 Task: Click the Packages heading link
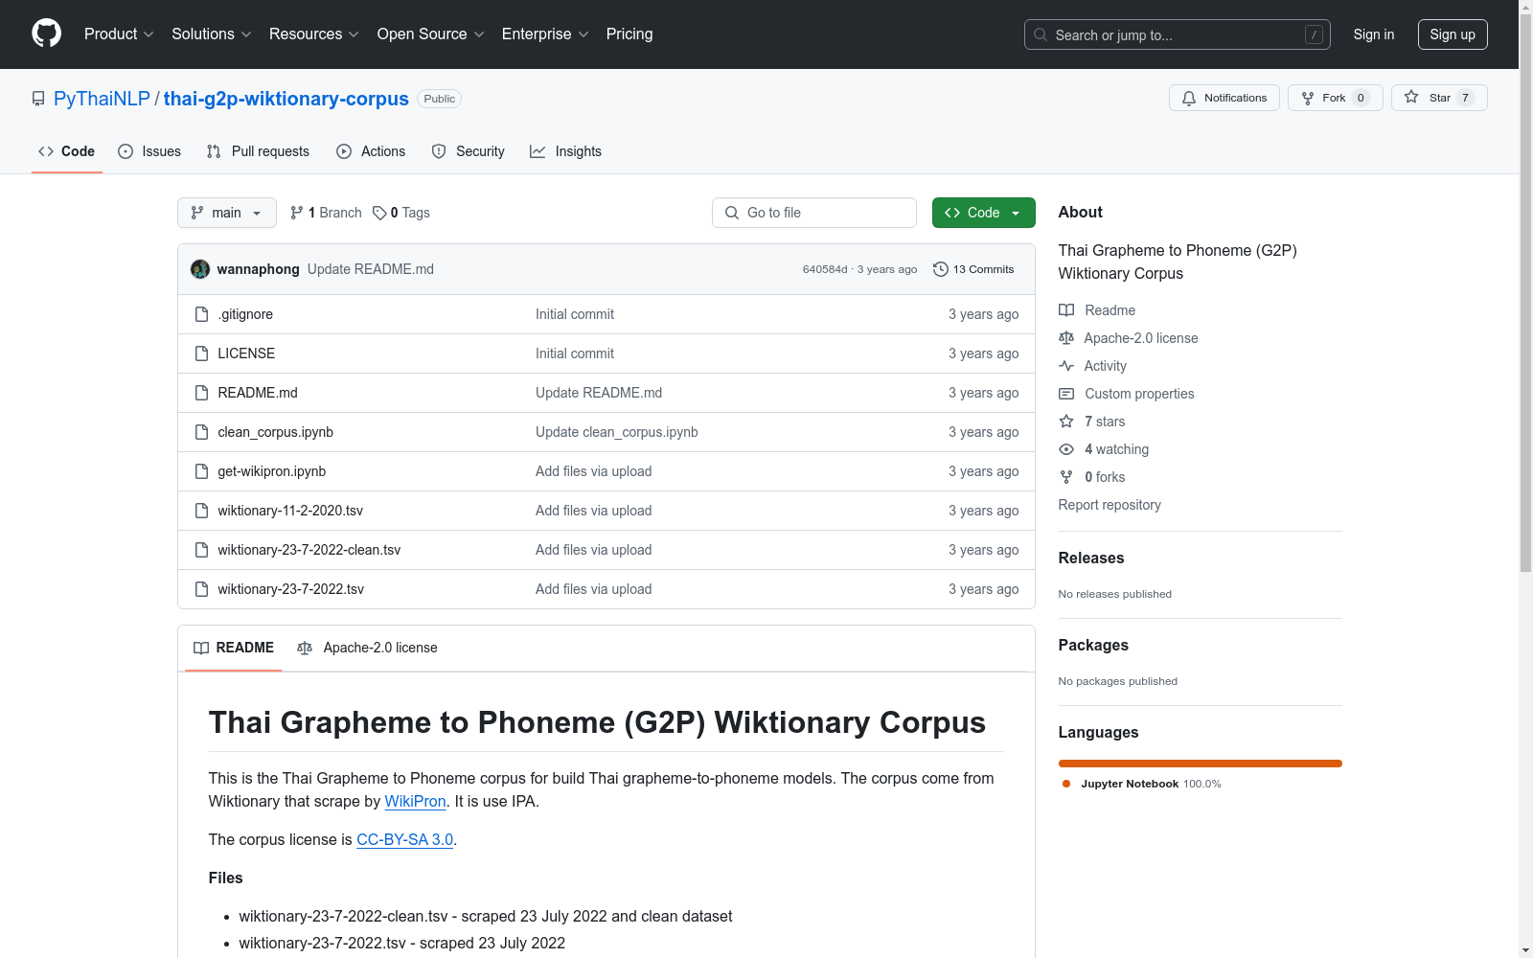click(x=1093, y=645)
